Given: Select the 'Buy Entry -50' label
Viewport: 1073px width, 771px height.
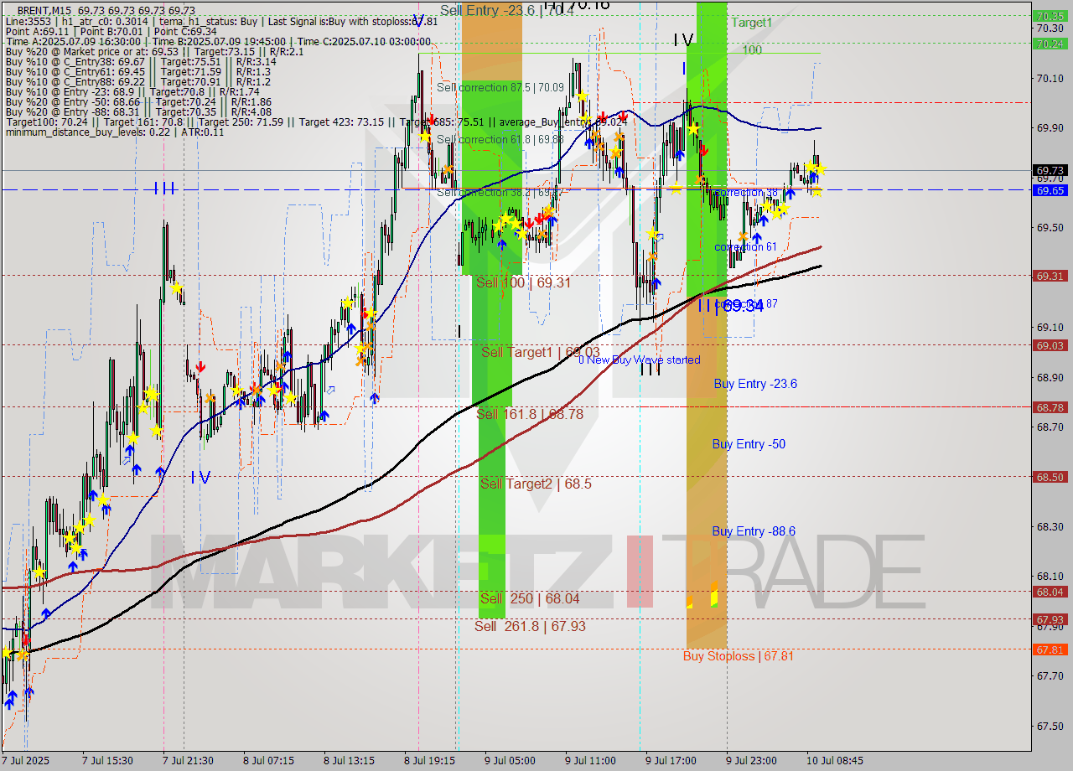Looking at the screenshot, I should (749, 444).
